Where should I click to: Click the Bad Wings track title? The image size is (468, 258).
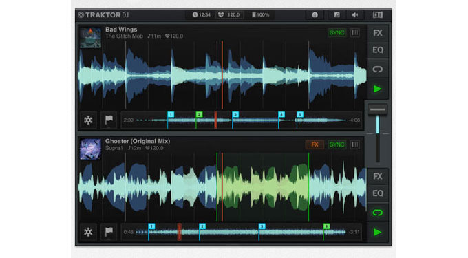click(x=121, y=29)
